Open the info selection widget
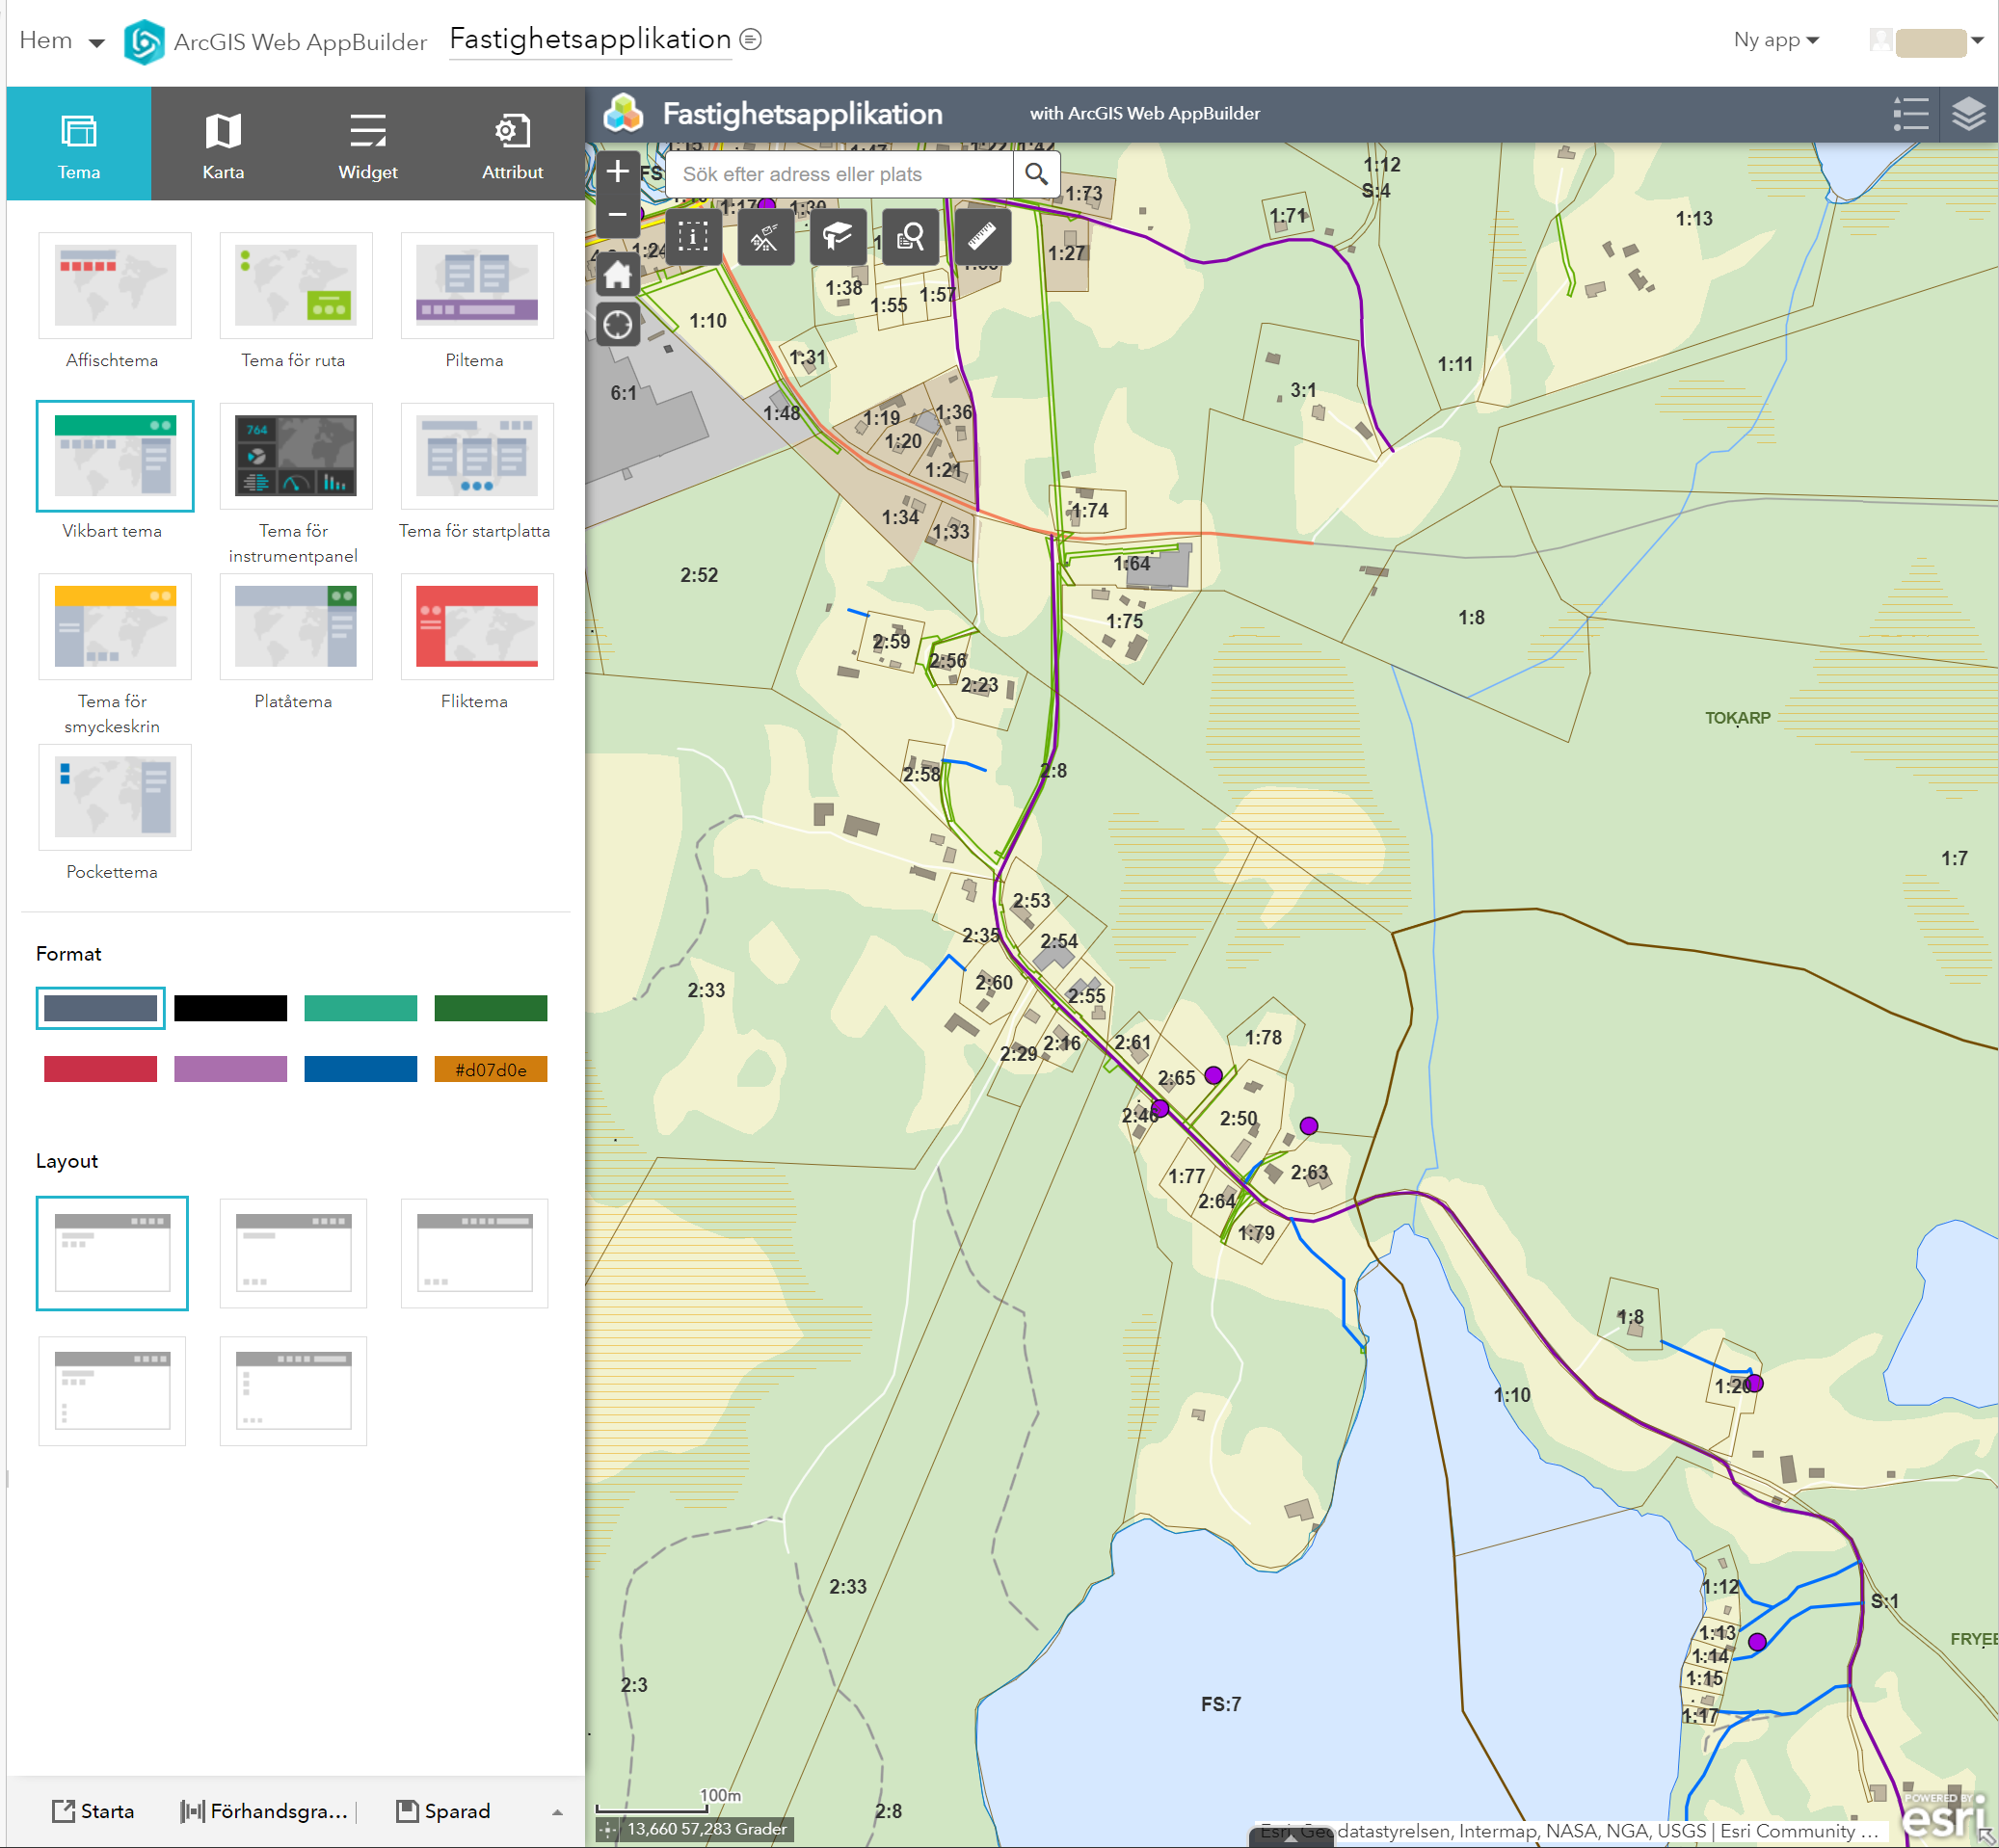This screenshot has width=1999, height=1848. coord(692,237)
